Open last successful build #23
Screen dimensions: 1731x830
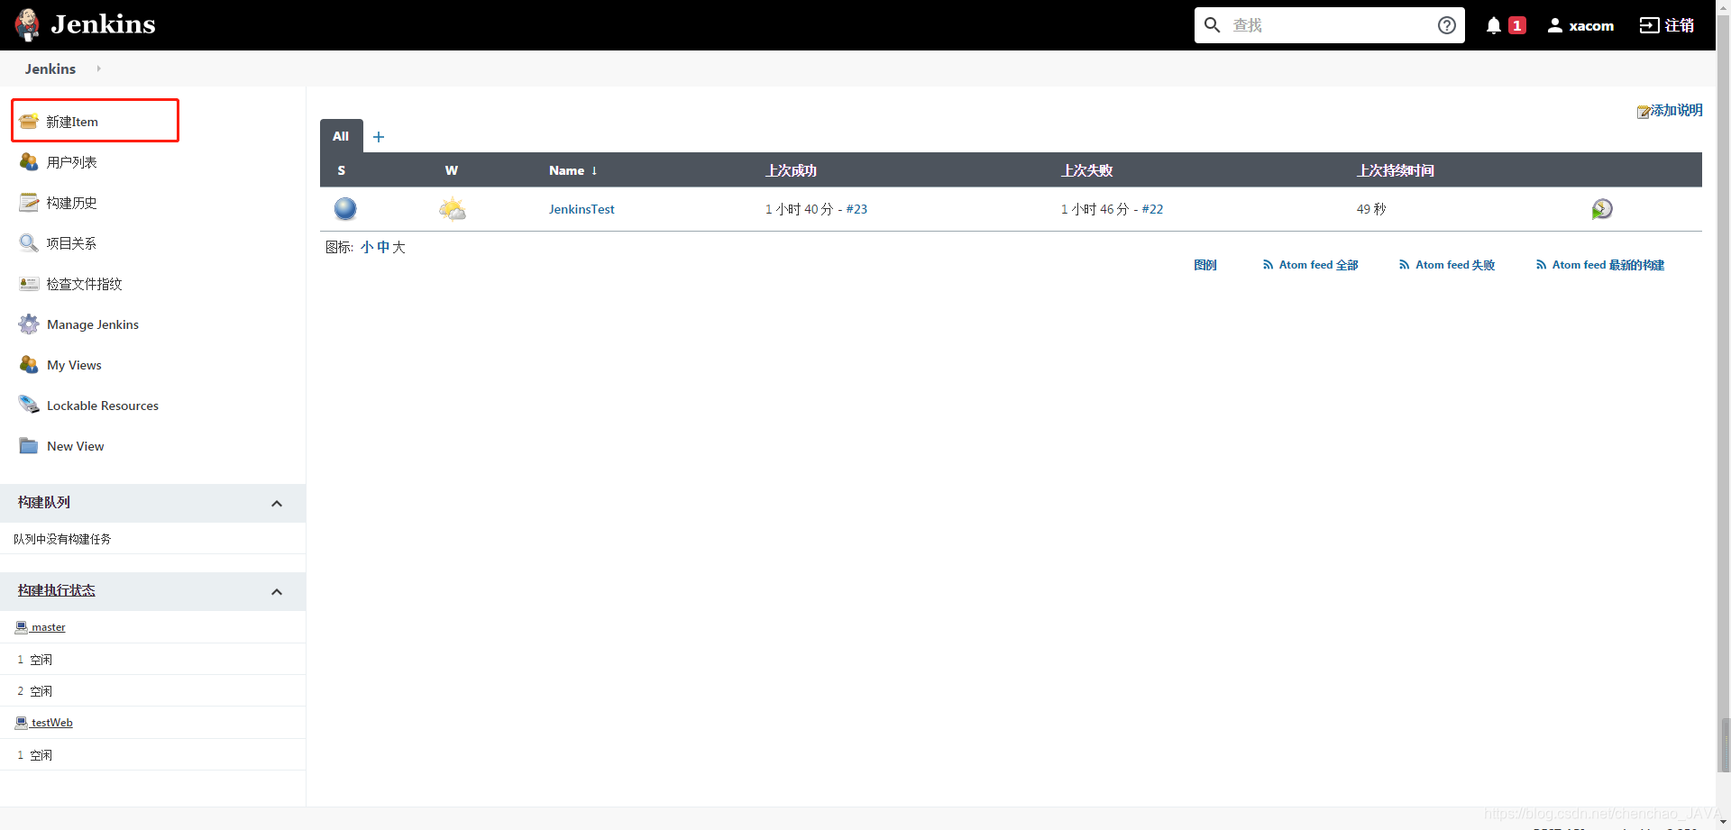click(856, 209)
